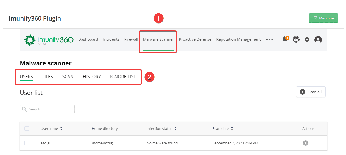Start scan for user azdigi
The width and height of the screenshot is (346, 155).
coord(306,143)
